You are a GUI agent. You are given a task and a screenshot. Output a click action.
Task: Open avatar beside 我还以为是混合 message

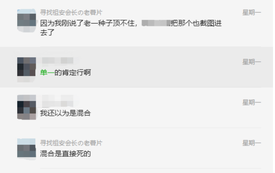point(27,107)
